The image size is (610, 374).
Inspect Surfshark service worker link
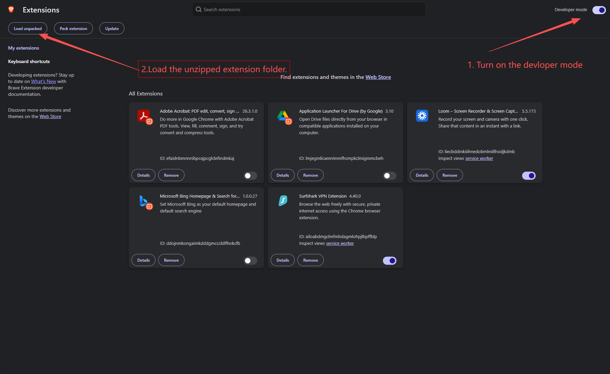coord(340,243)
